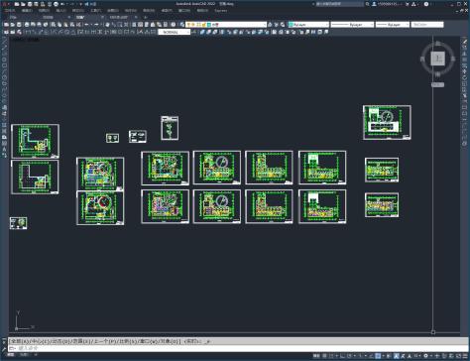Activate the Pan hand tool
This screenshot has width=470, height=361.
click(107, 25)
